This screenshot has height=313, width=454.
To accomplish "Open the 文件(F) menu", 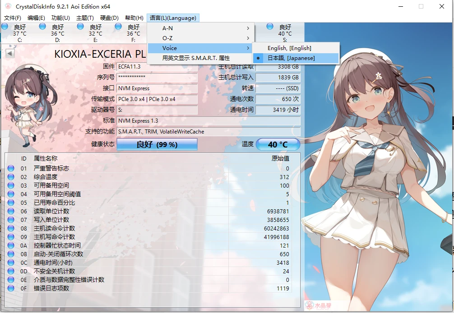I will (x=13, y=18).
